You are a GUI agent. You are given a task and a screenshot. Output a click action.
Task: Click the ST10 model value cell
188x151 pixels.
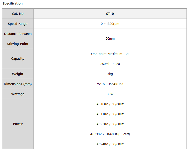[x=110, y=14]
